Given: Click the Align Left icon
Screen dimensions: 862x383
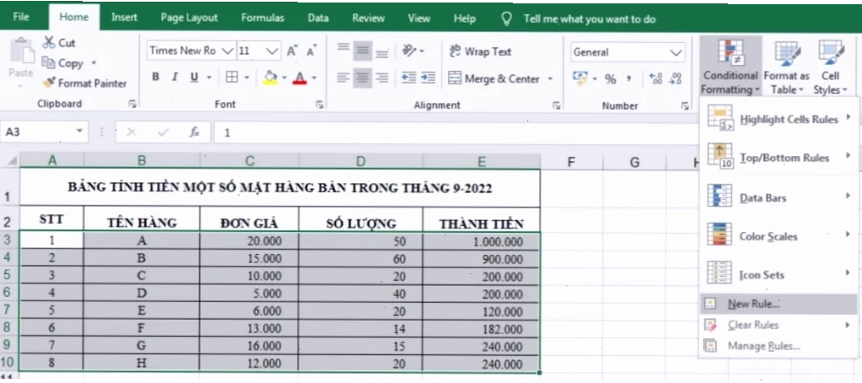Looking at the screenshot, I should tap(343, 78).
